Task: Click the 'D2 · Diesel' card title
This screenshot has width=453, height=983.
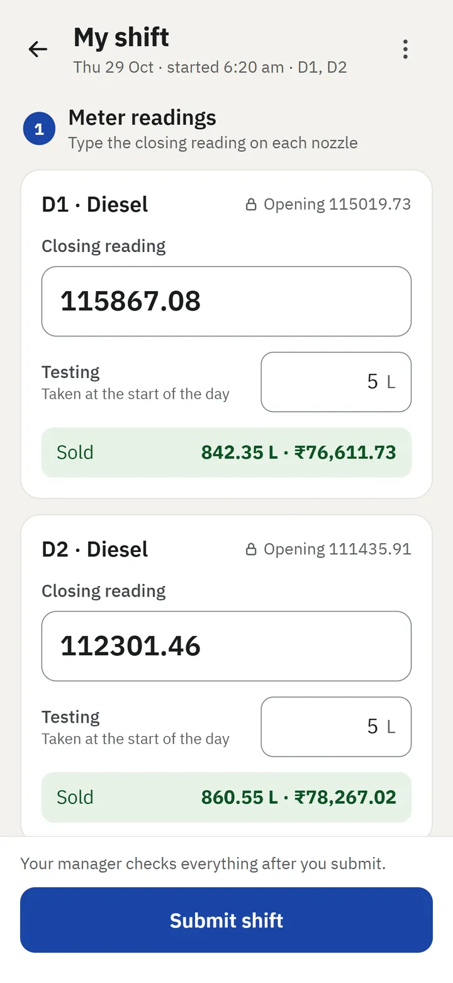Action: pos(95,549)
